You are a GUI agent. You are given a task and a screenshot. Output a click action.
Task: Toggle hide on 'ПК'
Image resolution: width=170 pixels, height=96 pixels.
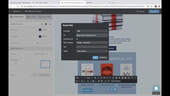[x=35, y=75]
